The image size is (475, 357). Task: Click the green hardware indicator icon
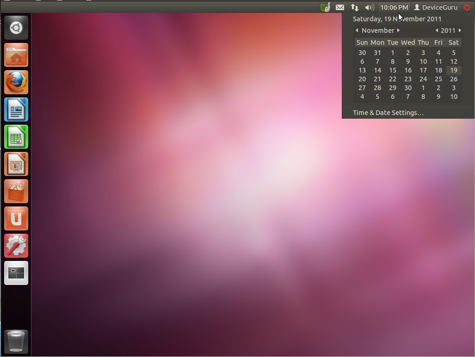coord(325,7)
